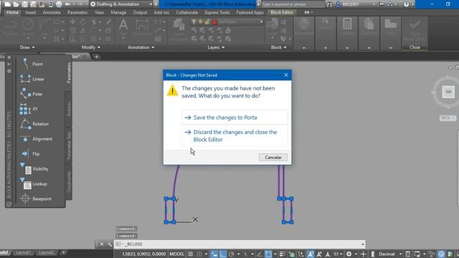Select the Visibility parameter tool

(x=34, y=169)
